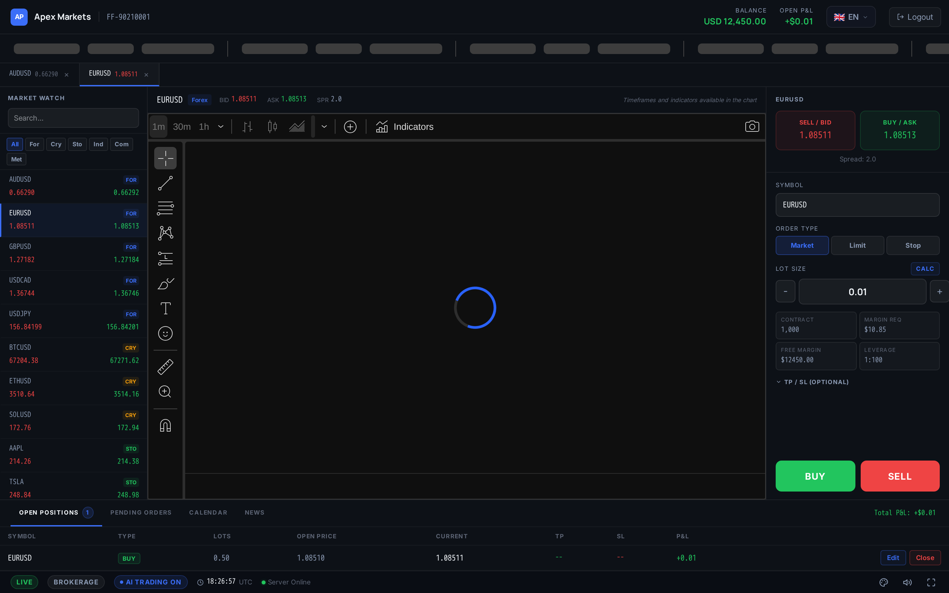Filter market watch by Met

pos(16,159)
